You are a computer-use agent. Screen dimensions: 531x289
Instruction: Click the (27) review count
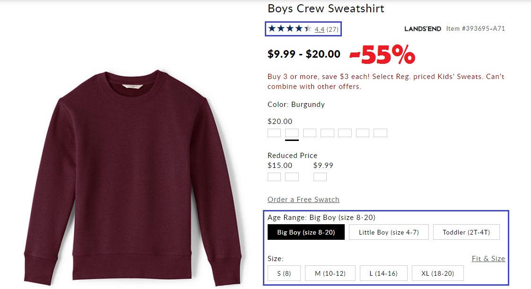[x=332, y=29]
